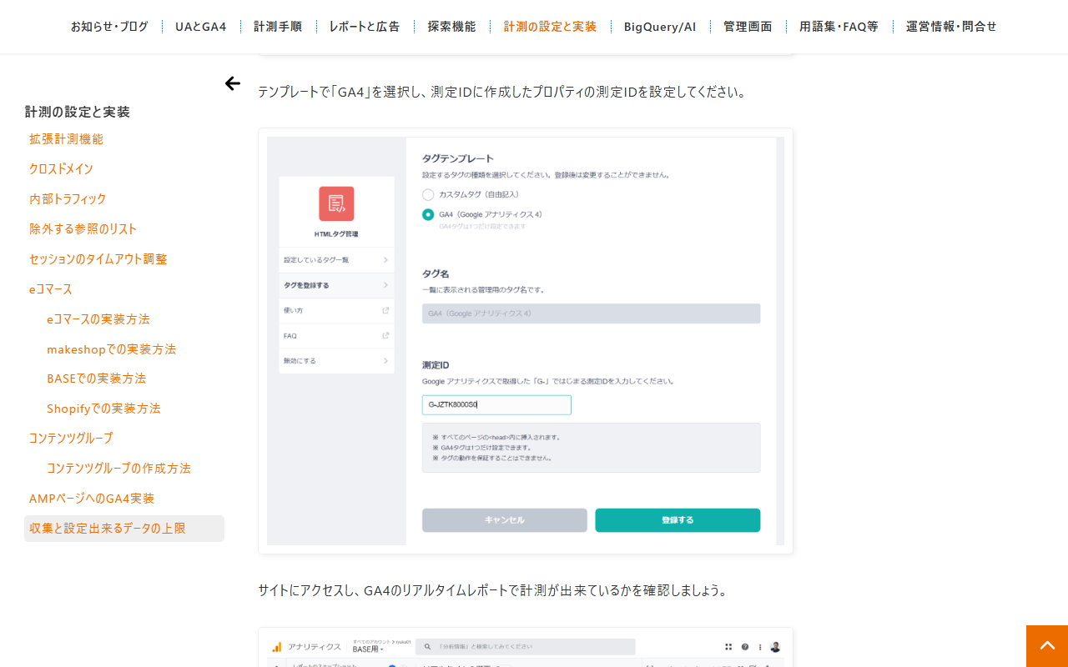Open the 運営情報・問合せ menu
This screenshot has width=1068, height=667.
[x=951, y=26]
